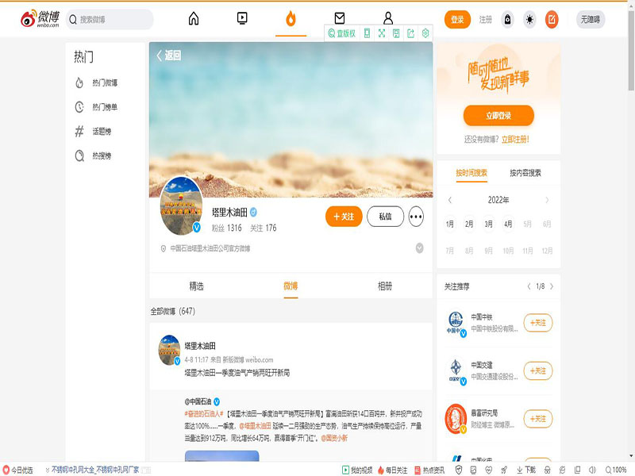This screenshot has height=476, width=635.
Task: Follow 暴富研究局 with 关注 button
Action: coord(538,419)
